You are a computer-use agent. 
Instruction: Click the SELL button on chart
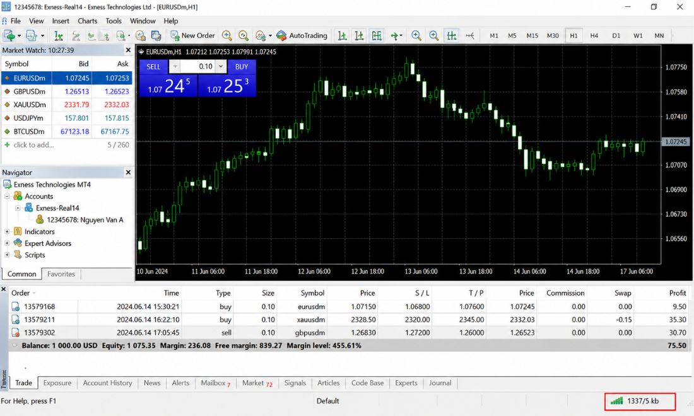[x=153, y=67]
